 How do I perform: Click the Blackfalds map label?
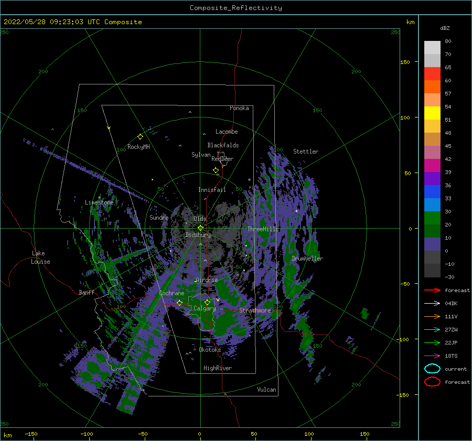click(x=223, y=145)
